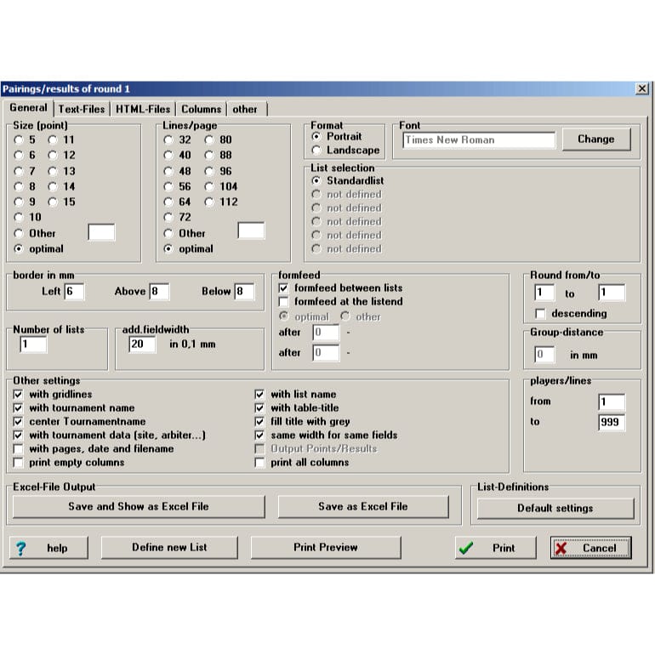Click the Number of lists input field
The height and width of the screenshot is (655, 655).
click(33, 345)
